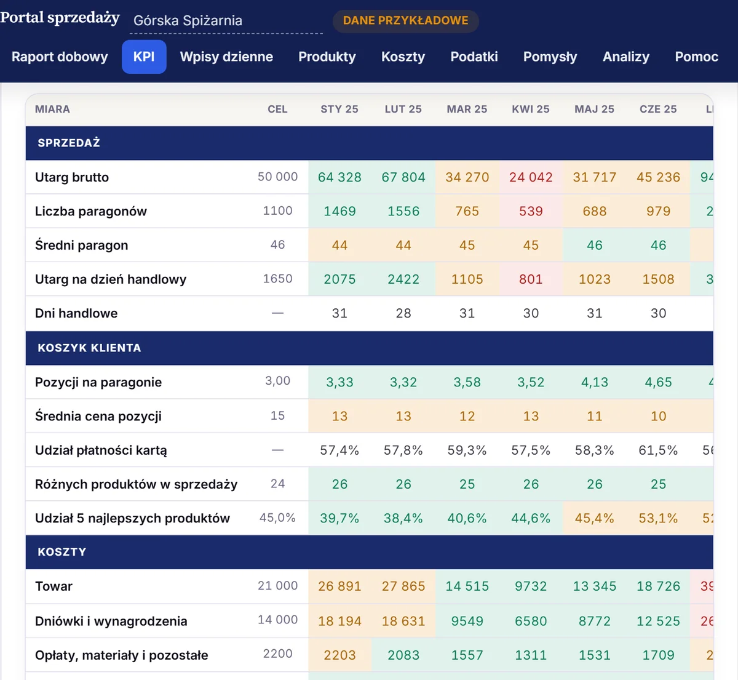Screen dimensions: 738x680
Task: Click Utarg brutto value 34 270
Action: click(x=467, y=177)
